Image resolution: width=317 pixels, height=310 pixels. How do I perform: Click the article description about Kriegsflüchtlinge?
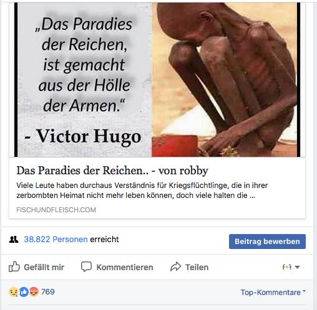142,190
